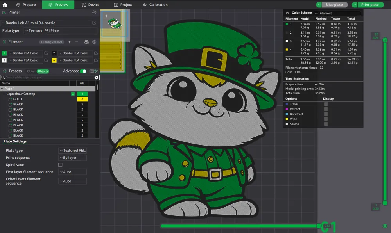Remove last filament with minus icon

(77, 42)
